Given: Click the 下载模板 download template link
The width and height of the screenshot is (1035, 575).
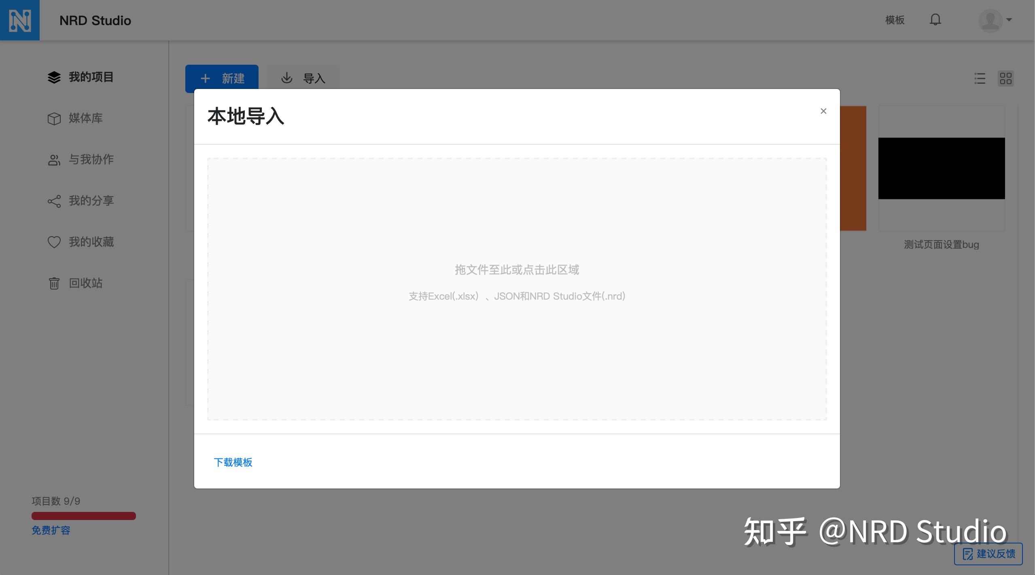Looking at the screenshot, I should (x=233, y=462).
